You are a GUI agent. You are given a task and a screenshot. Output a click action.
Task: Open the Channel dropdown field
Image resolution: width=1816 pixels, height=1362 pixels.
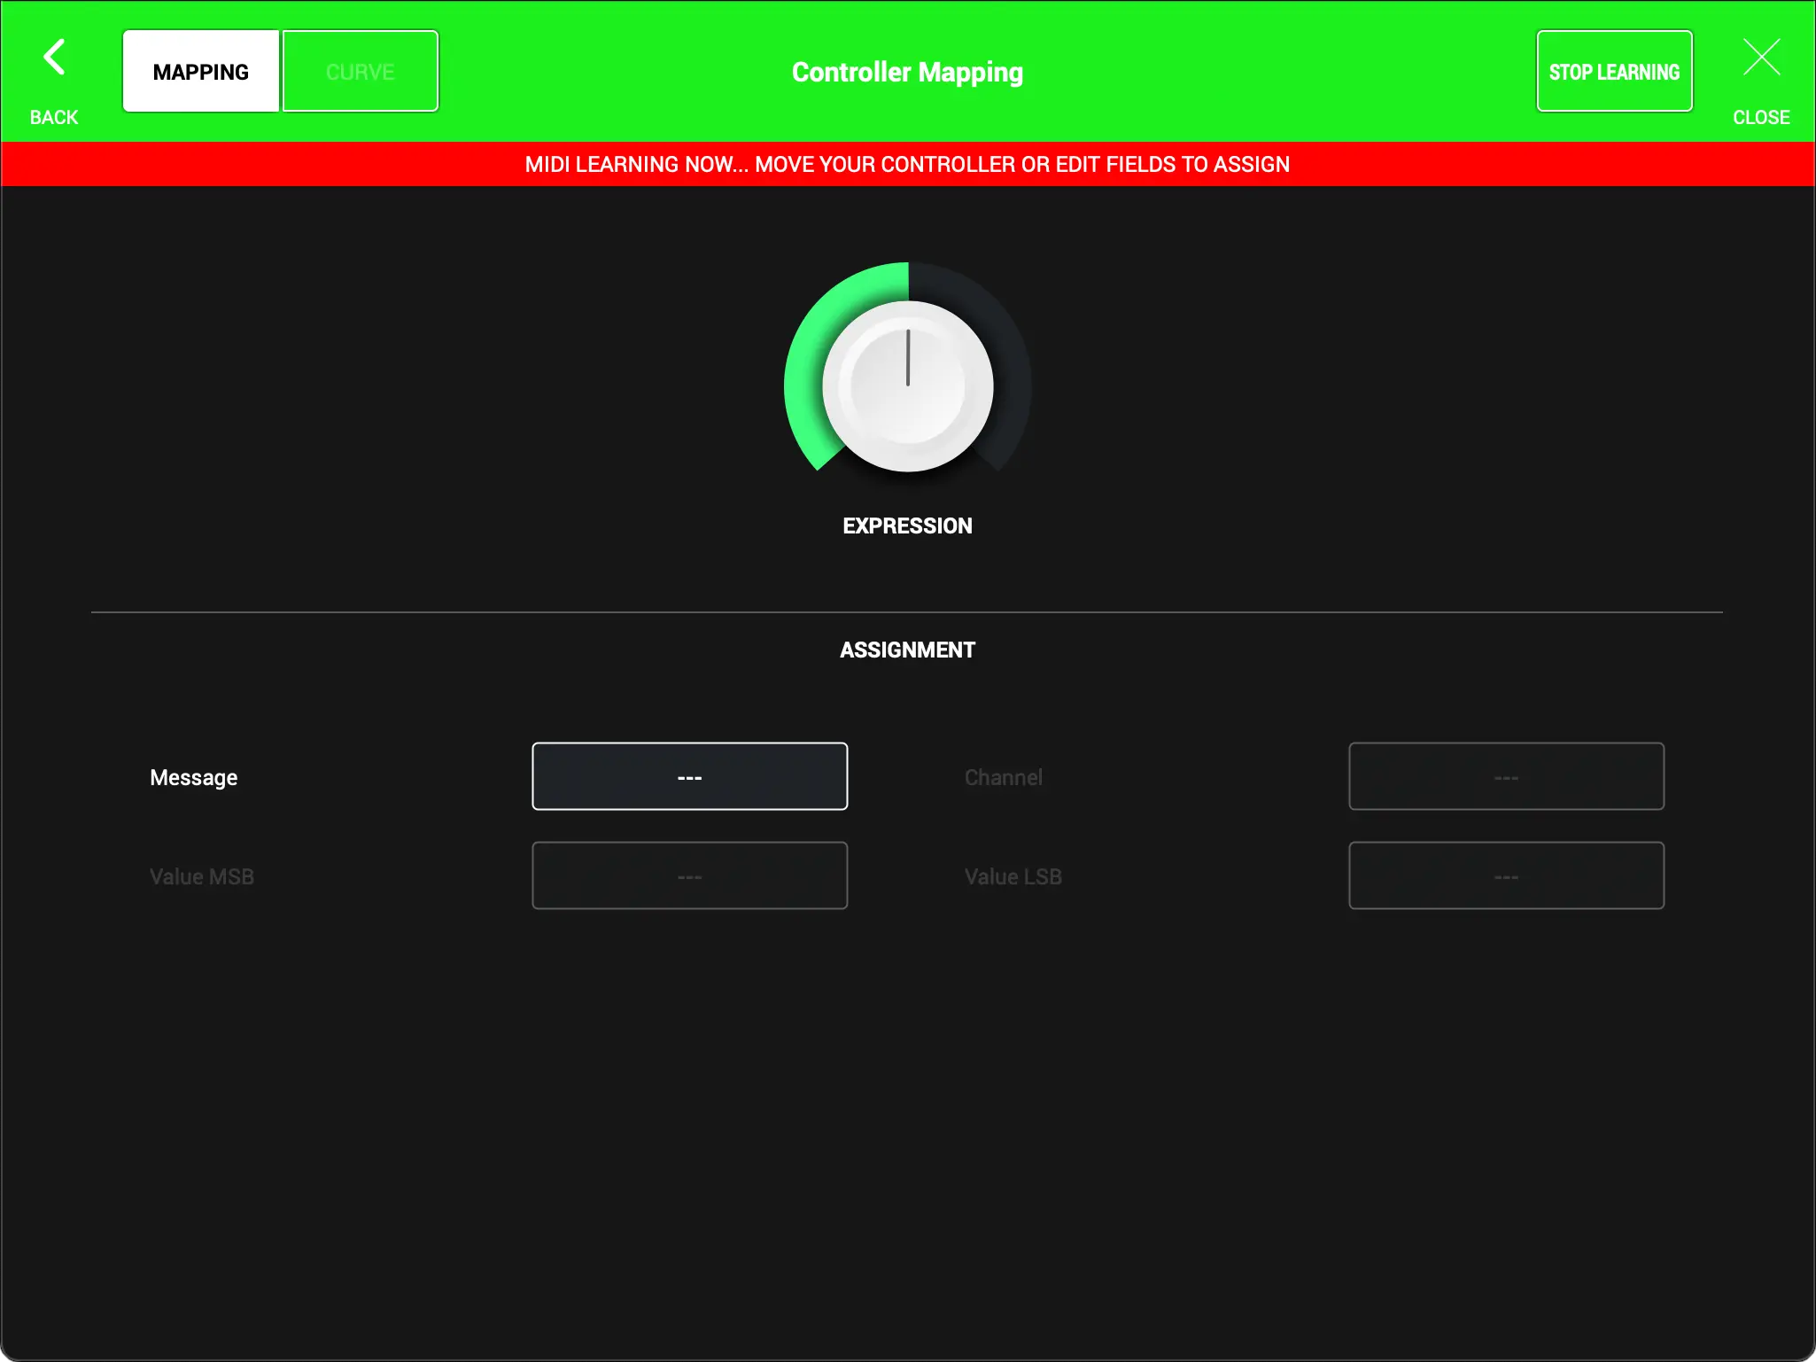1505,777
